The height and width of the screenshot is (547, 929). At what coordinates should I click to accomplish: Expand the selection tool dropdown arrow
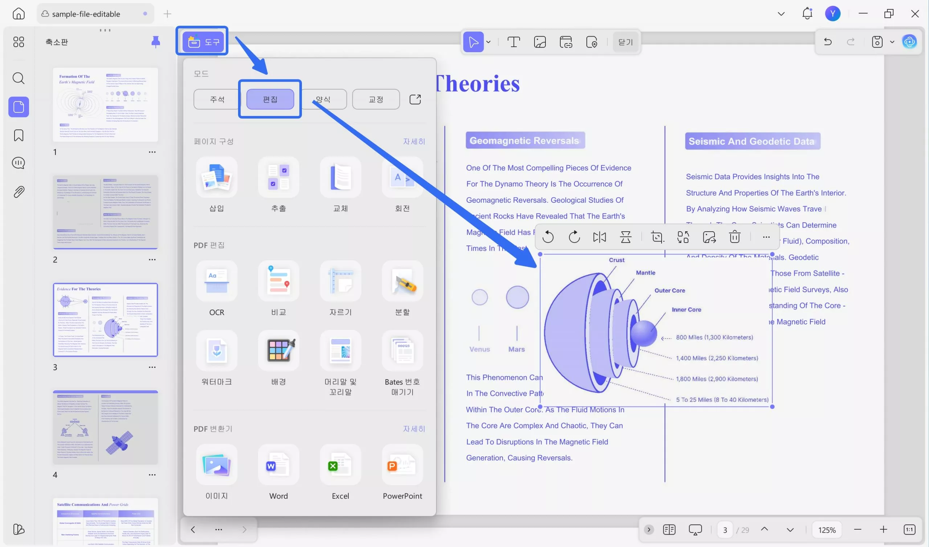click(x=488, y=42)
